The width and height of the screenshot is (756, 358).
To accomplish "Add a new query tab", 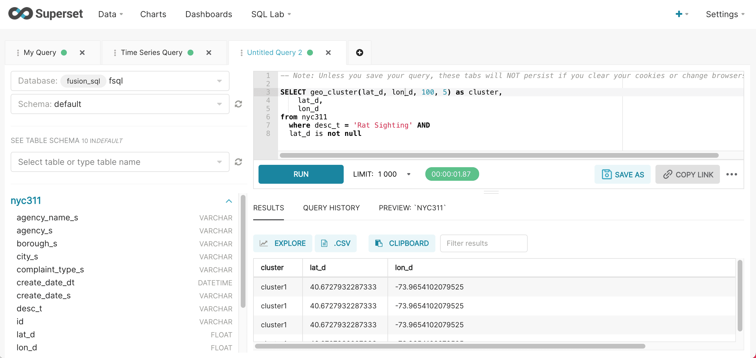I will pos(359,53).
